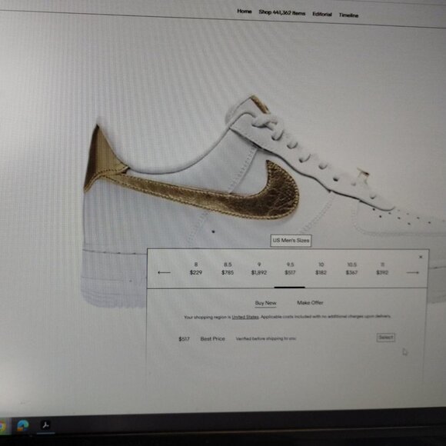The height and width of the screenshot is (446, 446).
Task: Show more sizes with right arrow
Action: click(x=412, y=272)
